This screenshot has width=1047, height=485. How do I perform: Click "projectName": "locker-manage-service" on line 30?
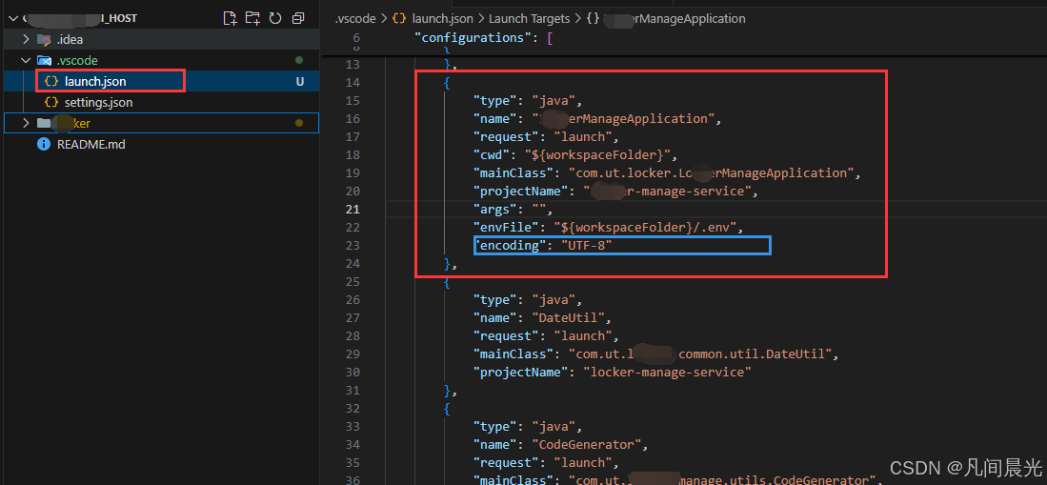[x=613, y=373]
